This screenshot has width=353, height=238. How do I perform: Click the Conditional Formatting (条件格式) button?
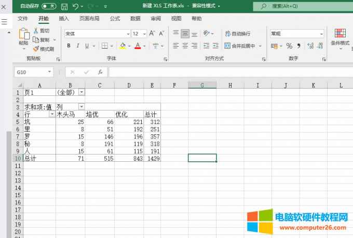[340, 37]
